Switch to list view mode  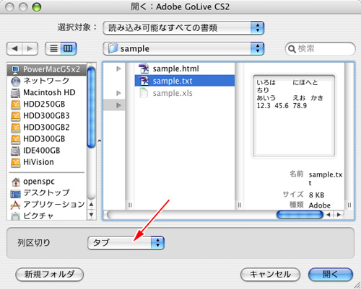point(53,48)
